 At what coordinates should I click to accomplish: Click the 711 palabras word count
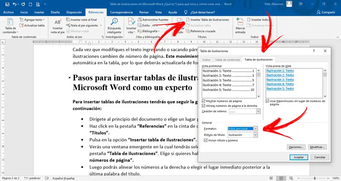click(x=32, y=178)
